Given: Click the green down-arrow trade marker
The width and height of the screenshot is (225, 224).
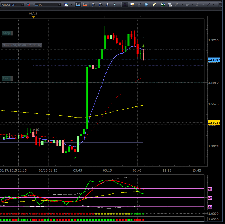Looking at the screenshot, I should (x=143, y=46).
